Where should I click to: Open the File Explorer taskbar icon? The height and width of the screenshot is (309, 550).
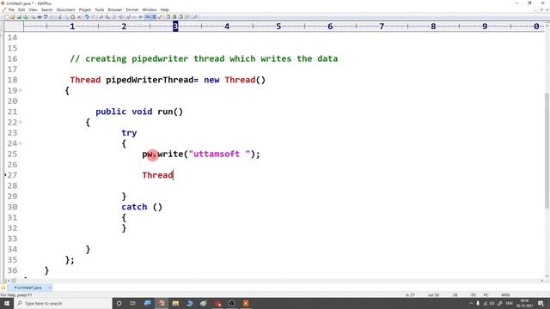175,303
